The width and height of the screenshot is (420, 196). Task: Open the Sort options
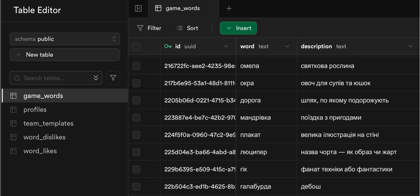pyautogui.click(x=187, y=28)
